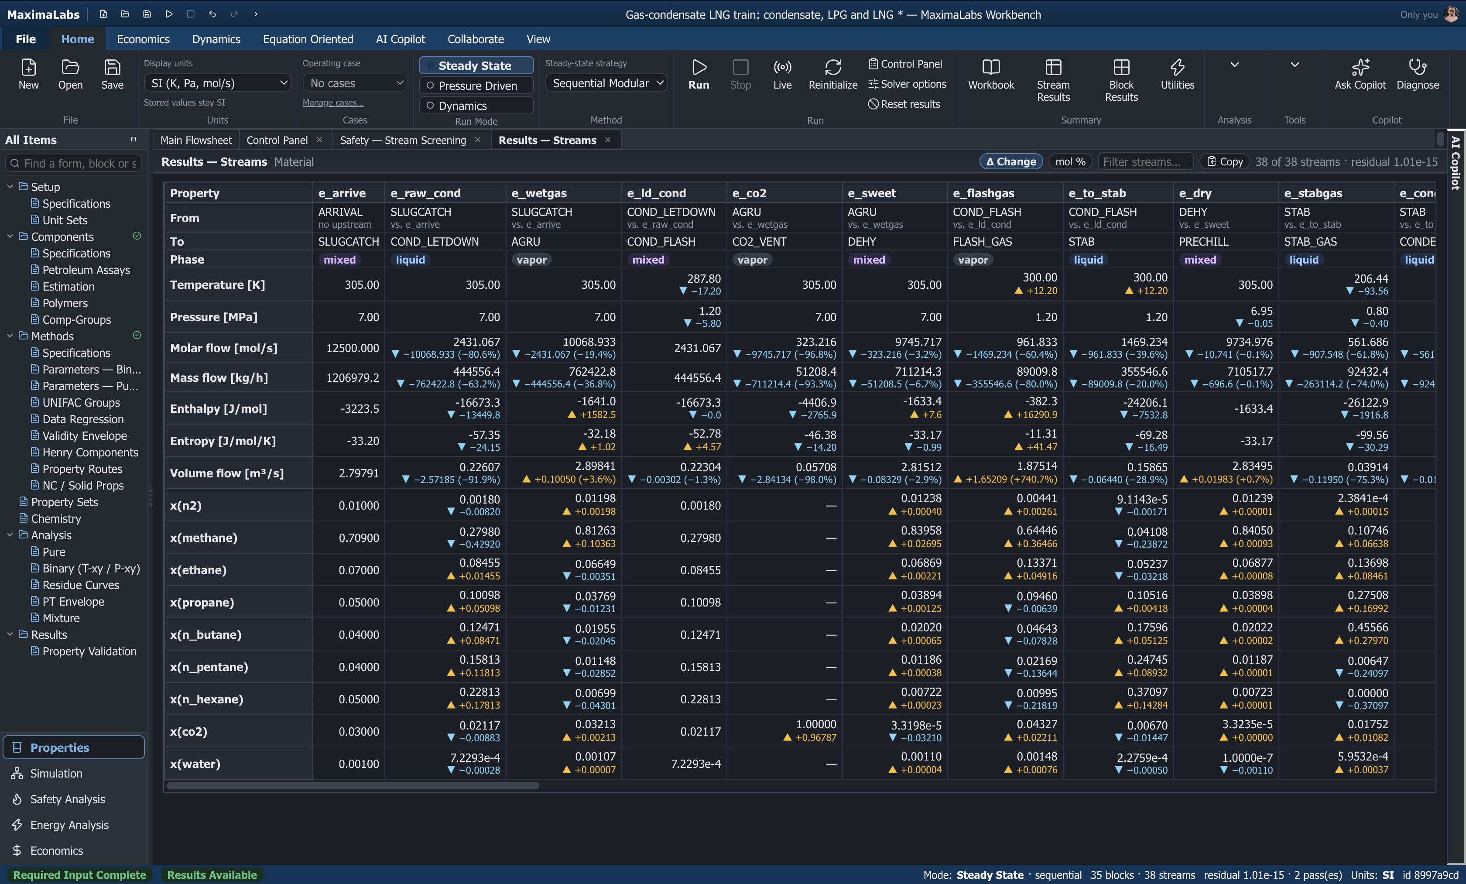Click Reset results
The image size is (1466, 884).
point(904,104)
